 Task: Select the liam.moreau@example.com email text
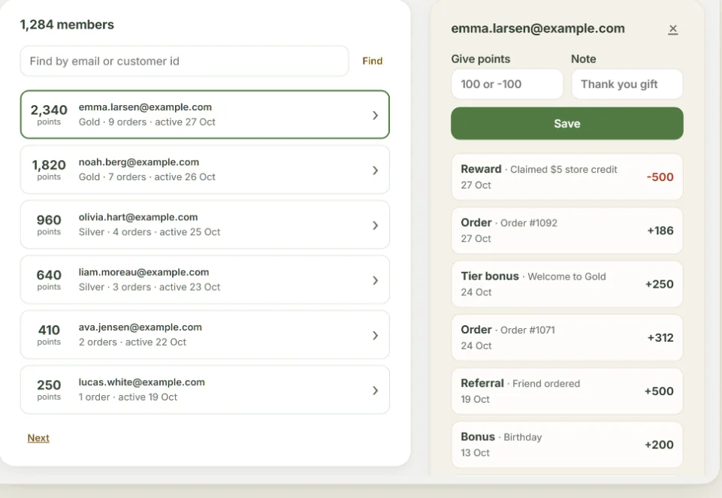143,272
